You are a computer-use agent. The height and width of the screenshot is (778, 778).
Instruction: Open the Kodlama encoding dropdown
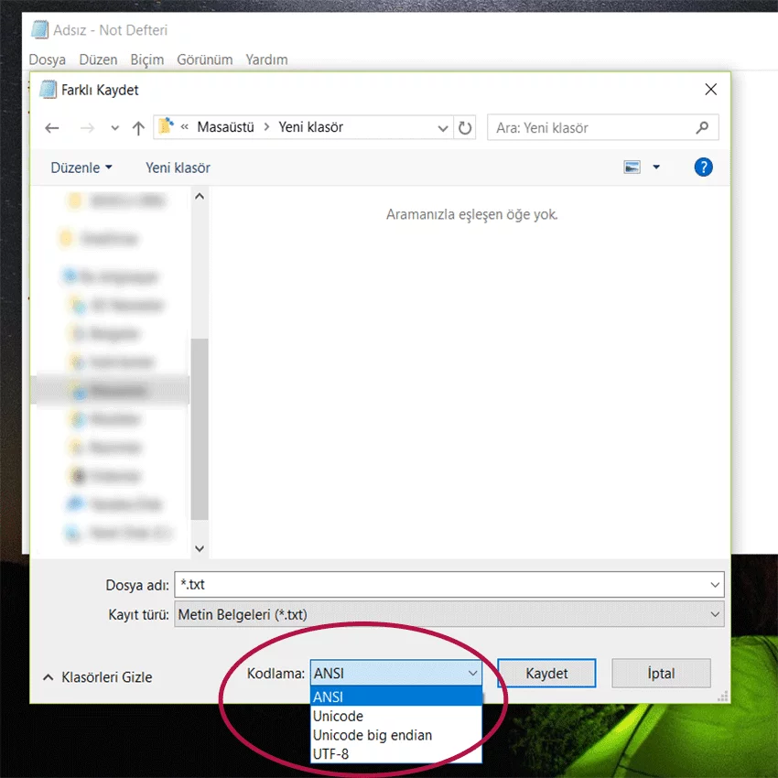coord(474,673)
